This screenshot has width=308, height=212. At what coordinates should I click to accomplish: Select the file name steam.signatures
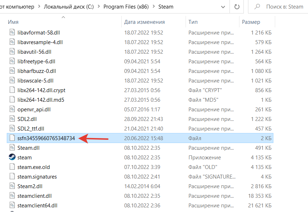[x=37, y=176]
